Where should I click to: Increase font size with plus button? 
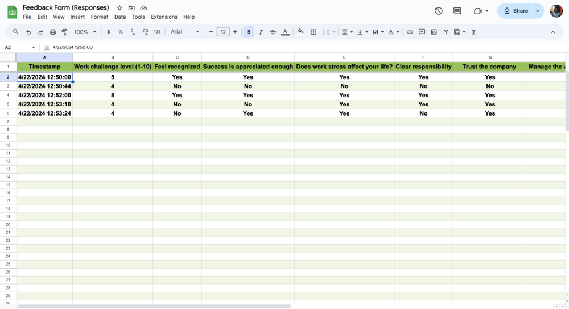pyautogui.click(x=235, y=32)
